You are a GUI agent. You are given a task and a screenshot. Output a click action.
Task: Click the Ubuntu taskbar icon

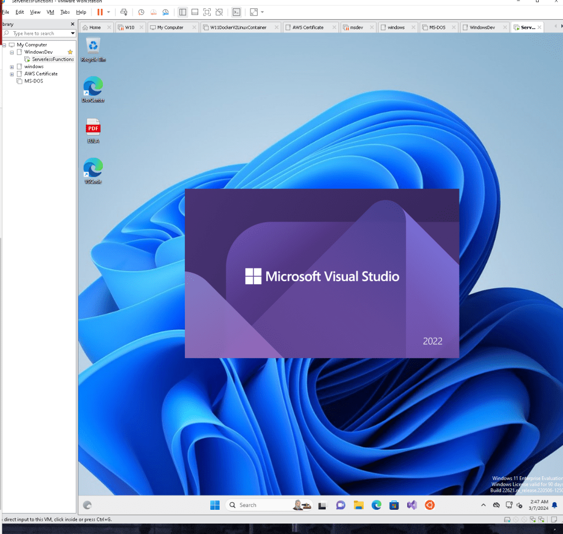[430, 505]
